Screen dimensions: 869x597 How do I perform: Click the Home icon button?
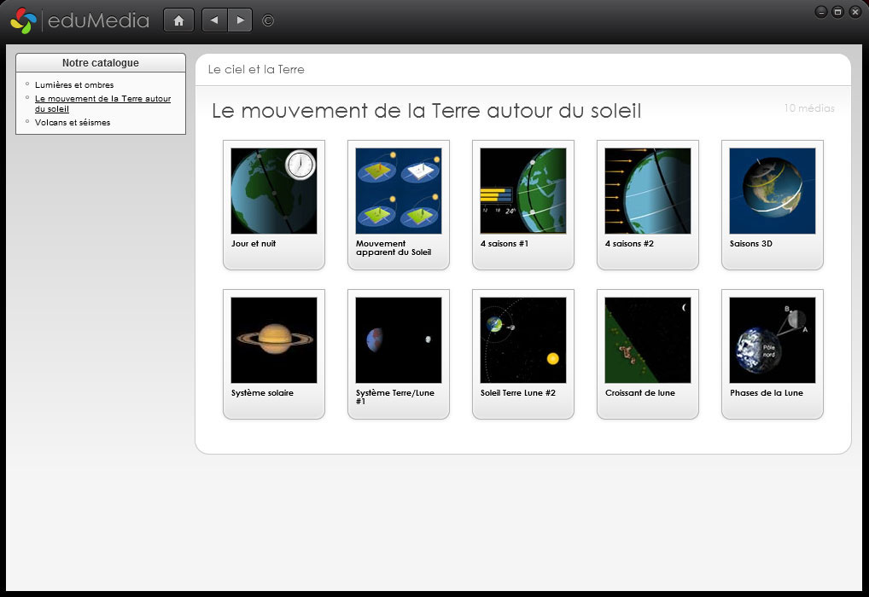[x=178, y=20]
